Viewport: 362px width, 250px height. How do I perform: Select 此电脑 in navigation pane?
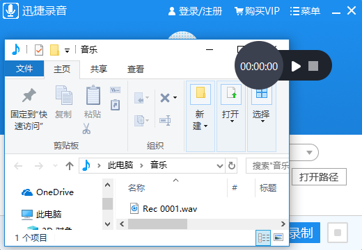42,214
